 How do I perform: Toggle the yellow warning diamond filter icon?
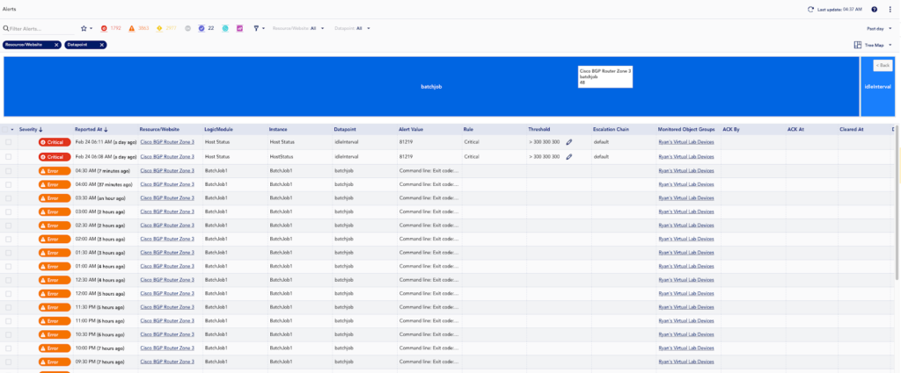tap(159, 28)
